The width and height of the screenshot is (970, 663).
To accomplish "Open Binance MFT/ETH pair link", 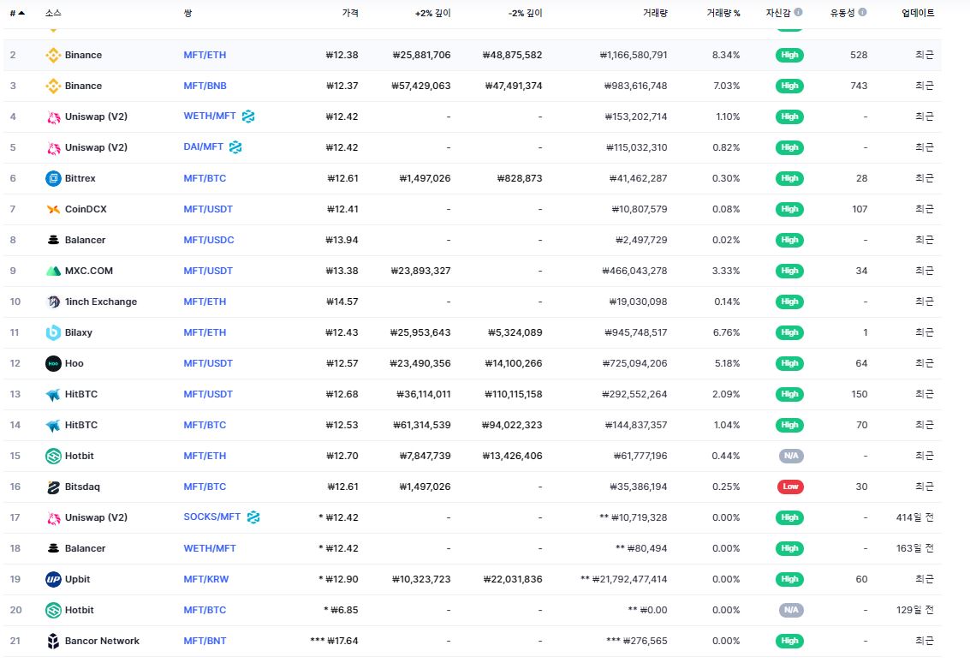I will 205,55.
